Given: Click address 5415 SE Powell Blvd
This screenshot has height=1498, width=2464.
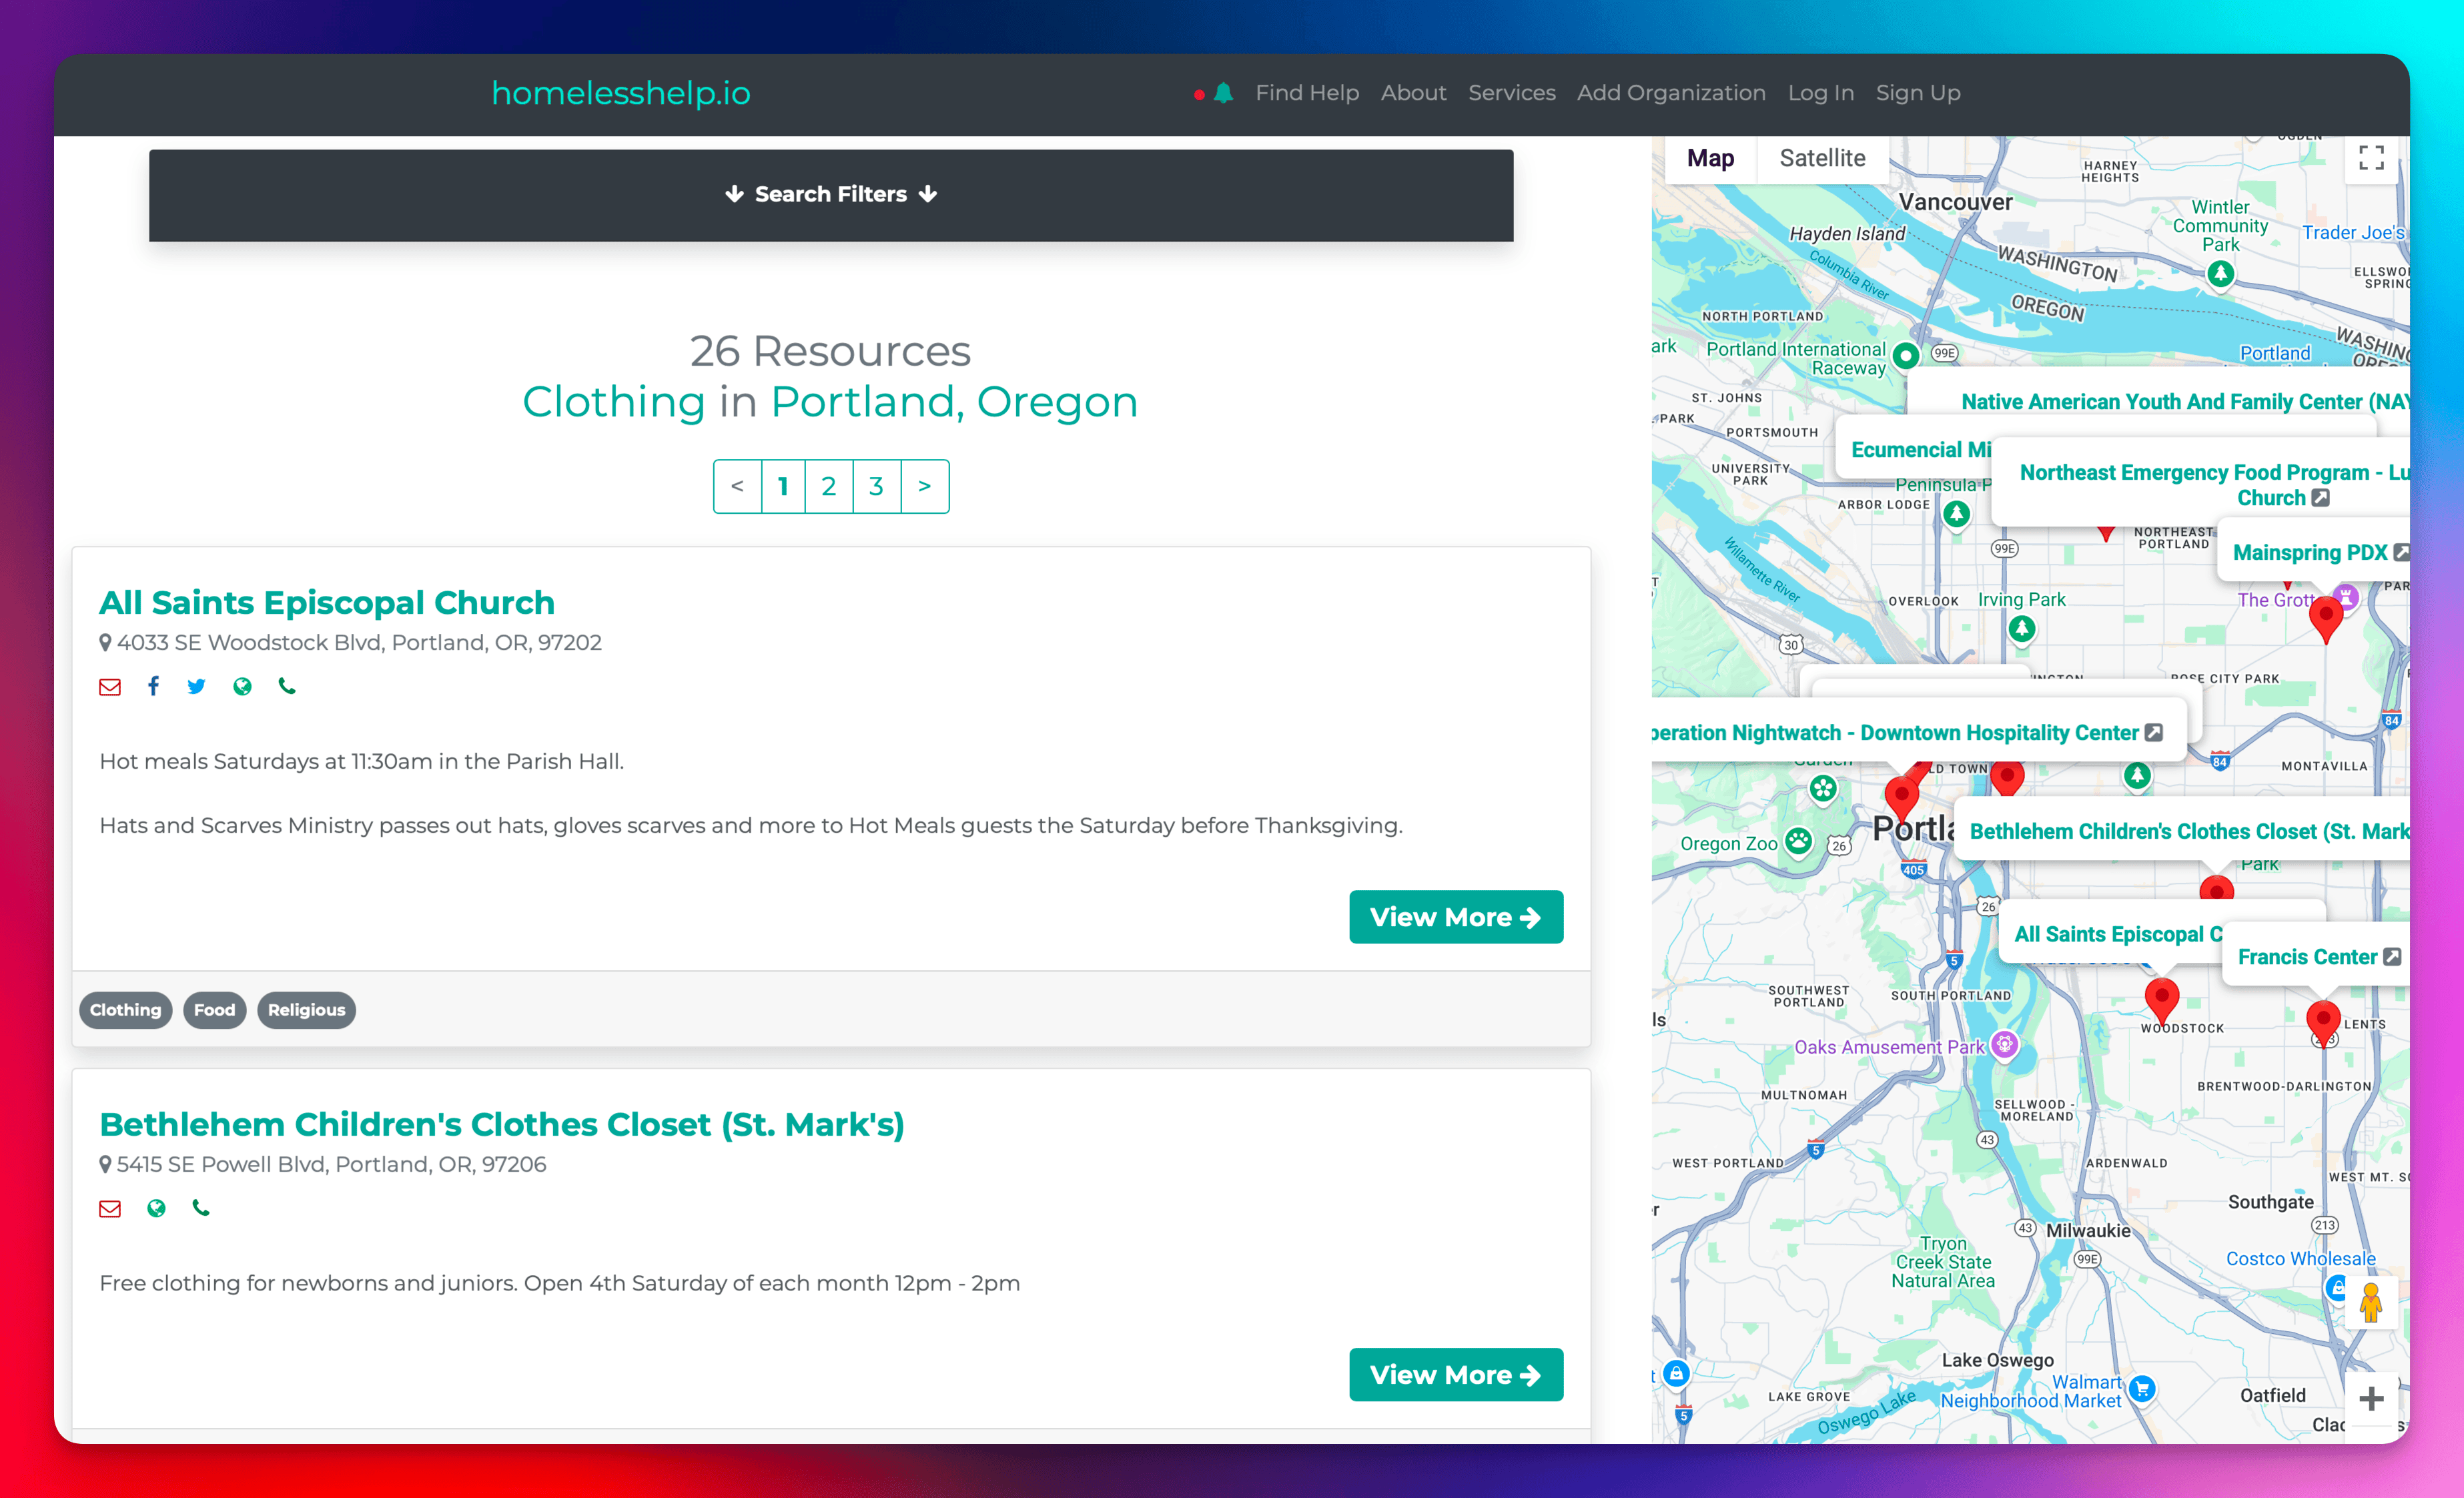Looking at the screenshot, I should pos(331,1164).
